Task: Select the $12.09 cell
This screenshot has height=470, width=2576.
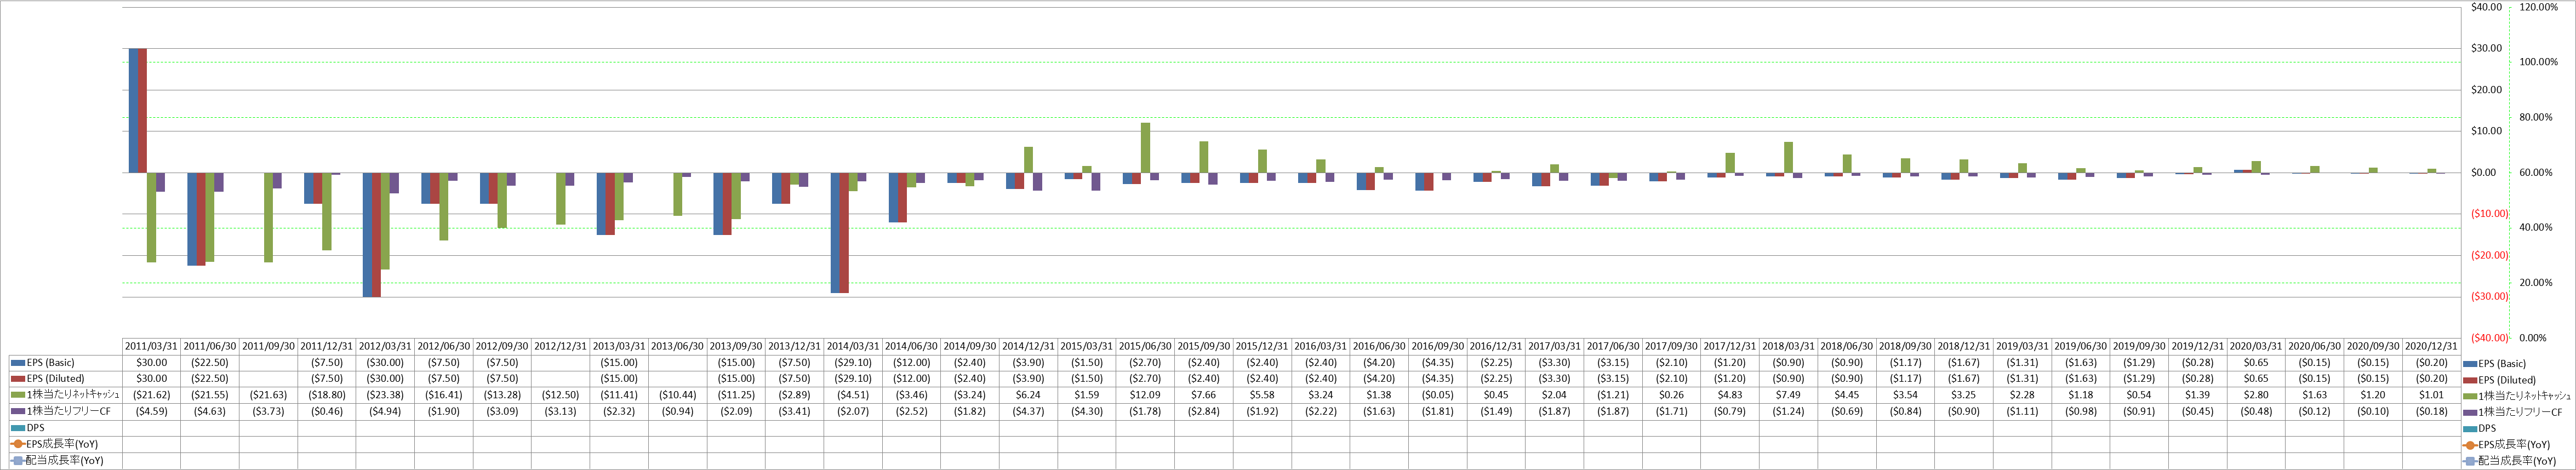Action: click(1145, 395)
